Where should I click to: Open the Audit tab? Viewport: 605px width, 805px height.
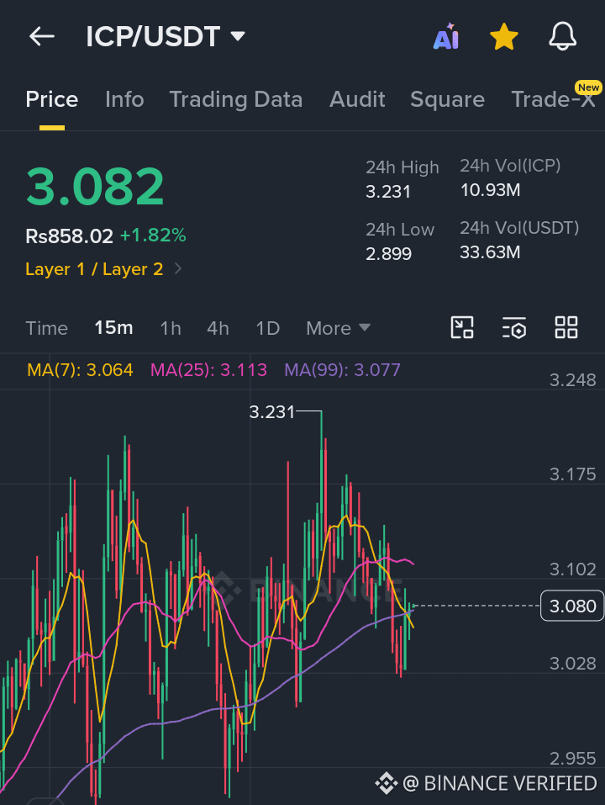(x=357, y=99)
